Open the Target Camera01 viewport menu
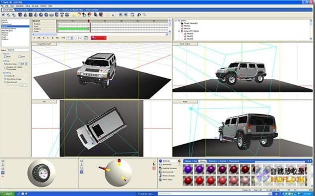 44,44
